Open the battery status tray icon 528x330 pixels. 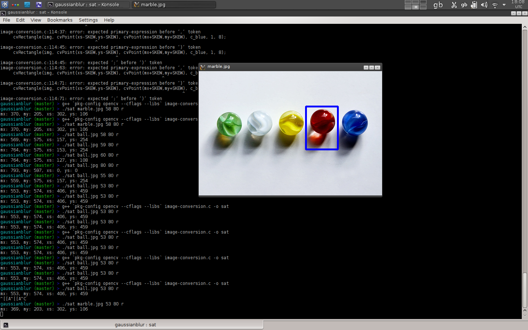[474, 5]
